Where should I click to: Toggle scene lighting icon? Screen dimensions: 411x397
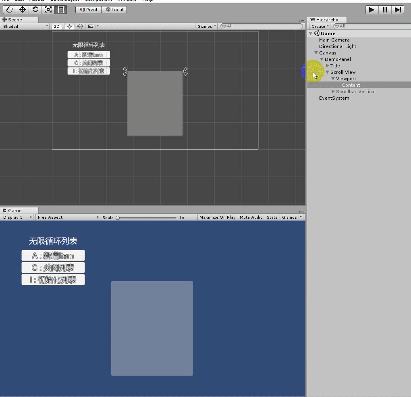click(69, 26)
